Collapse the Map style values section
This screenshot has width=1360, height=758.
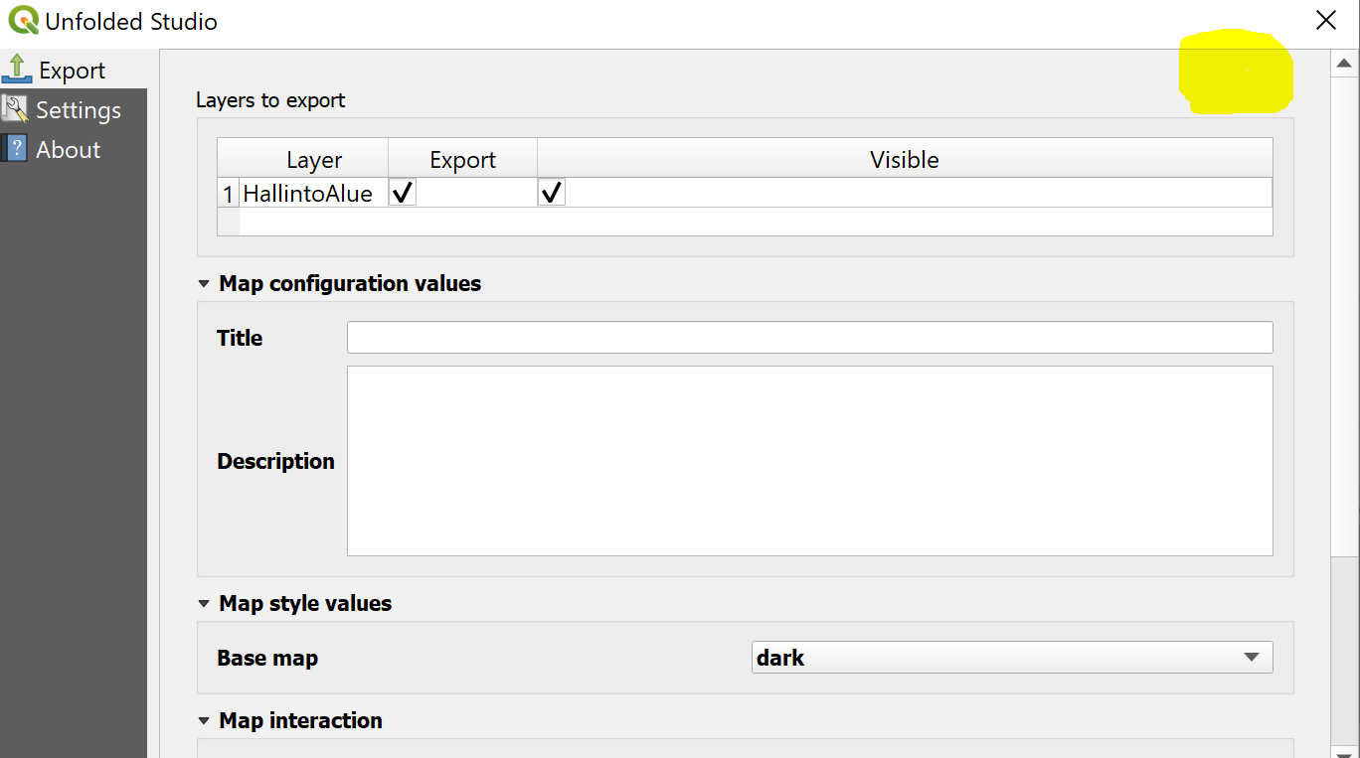(x=203, y=603)
